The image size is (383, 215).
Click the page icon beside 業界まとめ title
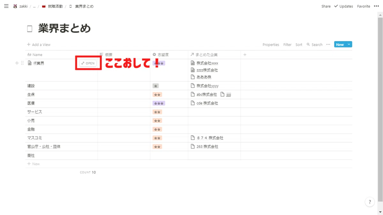(30, 29)
